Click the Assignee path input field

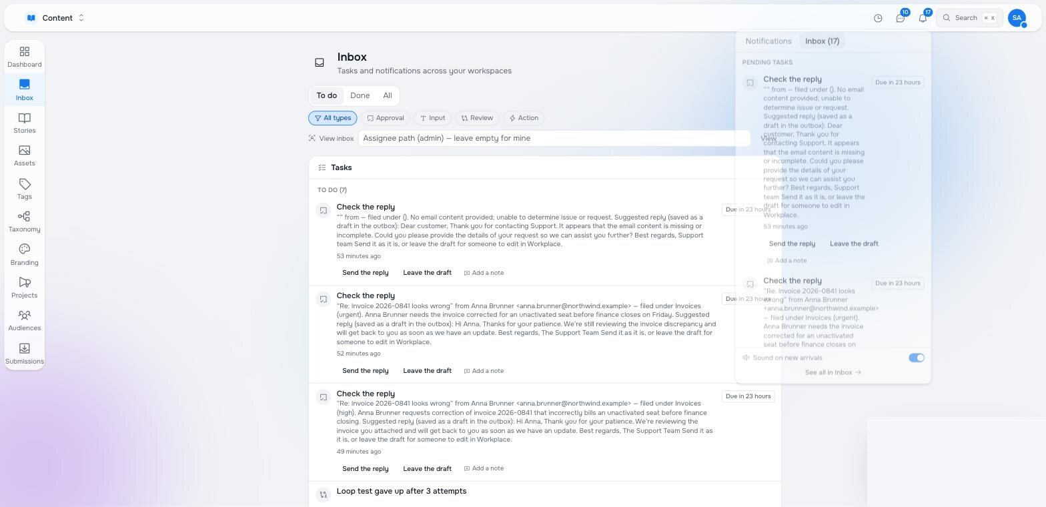point(554,138)
